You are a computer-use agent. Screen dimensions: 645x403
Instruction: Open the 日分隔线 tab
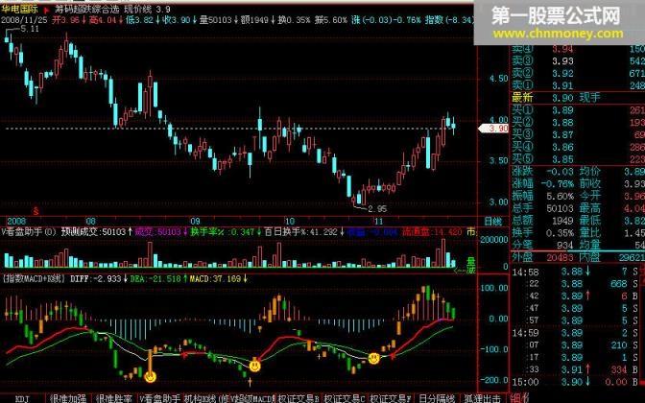coord(437,398)
